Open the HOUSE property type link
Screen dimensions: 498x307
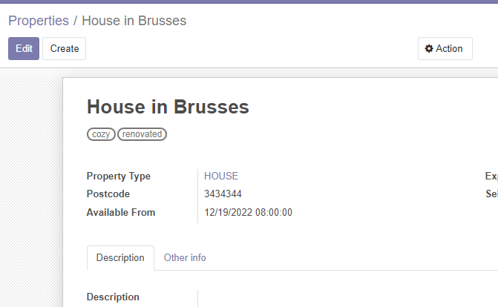221,176
